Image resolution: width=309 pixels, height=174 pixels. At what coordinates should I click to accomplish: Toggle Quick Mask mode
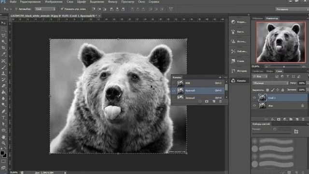[3, 161]
